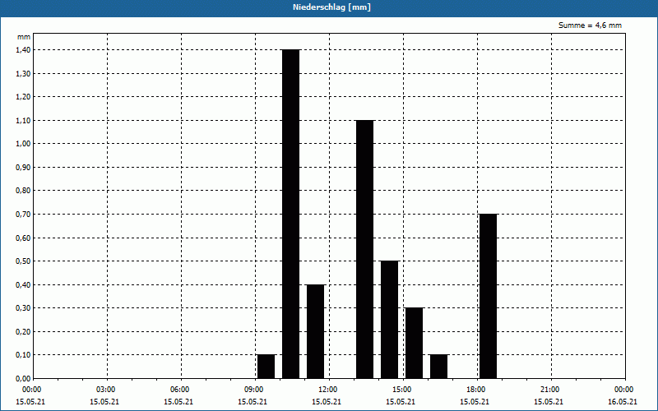Select the y-axis value '0,70'
The width and height of the screenshot is (658, 411).
[24, 215]
